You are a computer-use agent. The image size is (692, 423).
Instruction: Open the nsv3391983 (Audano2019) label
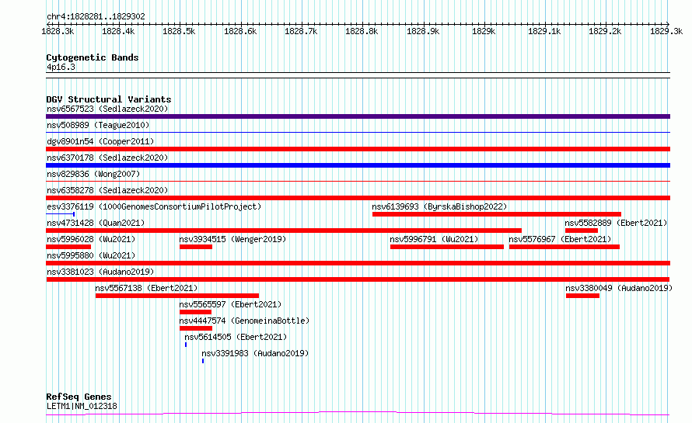pos(255,353)
